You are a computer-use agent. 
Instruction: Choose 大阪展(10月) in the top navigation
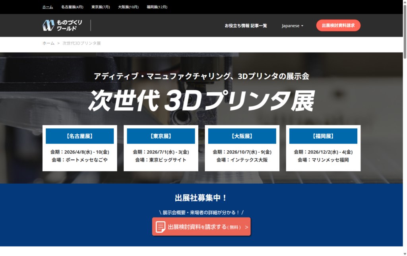(128, 7)
